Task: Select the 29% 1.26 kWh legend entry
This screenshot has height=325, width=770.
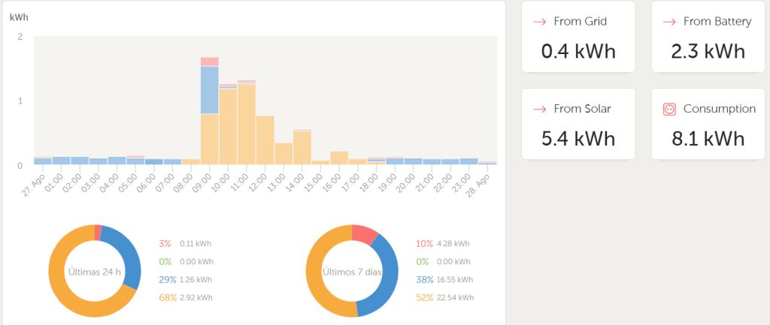Action: tap(186, 279)
